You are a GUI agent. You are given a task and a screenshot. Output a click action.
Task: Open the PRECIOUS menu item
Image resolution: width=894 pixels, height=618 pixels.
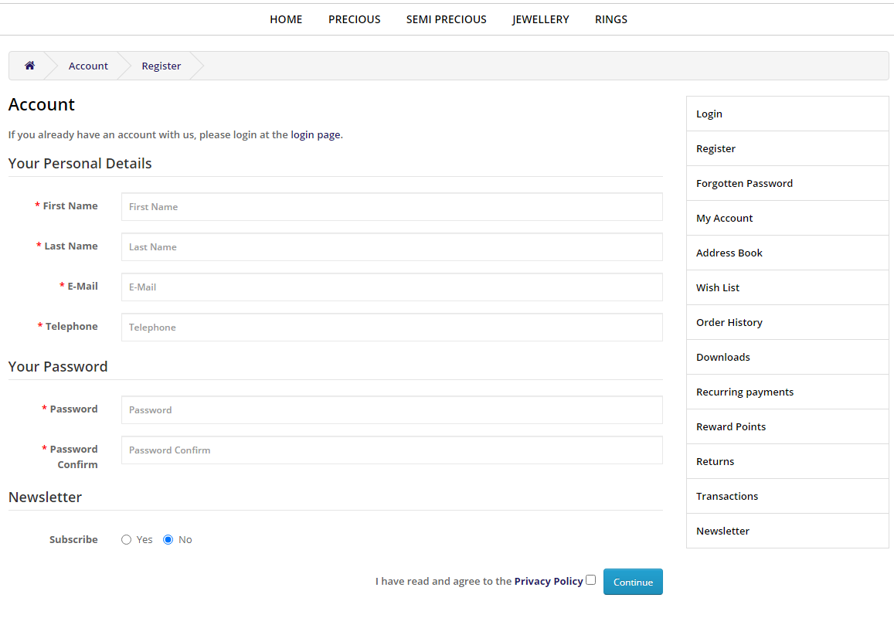354,19
